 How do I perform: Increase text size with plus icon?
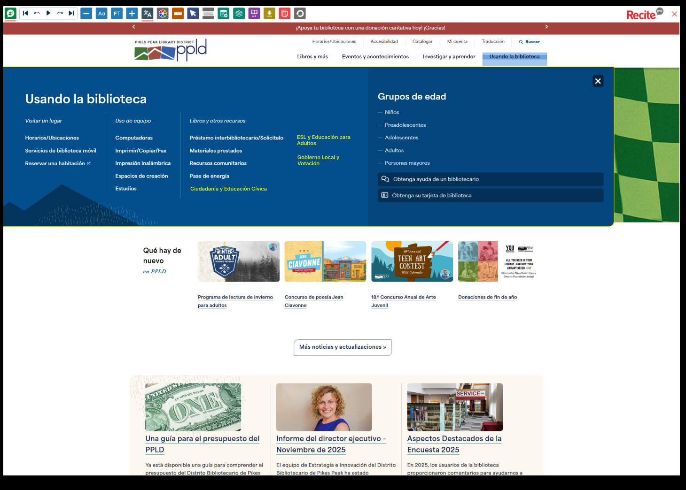pyautogui.click(x=132, y=14)
